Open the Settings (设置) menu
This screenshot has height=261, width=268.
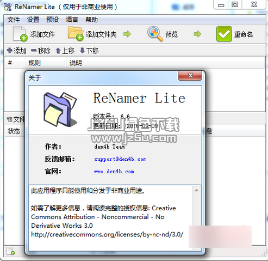click(x=33, y=20)
